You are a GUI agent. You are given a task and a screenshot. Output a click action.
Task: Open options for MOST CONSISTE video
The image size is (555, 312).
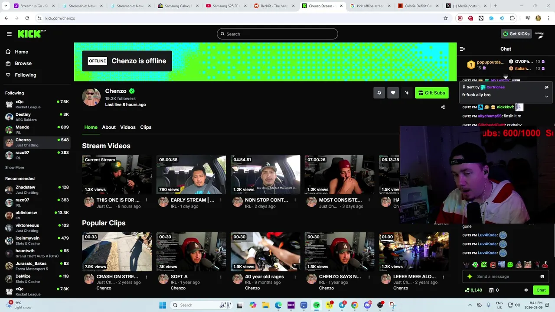[369, 200]
